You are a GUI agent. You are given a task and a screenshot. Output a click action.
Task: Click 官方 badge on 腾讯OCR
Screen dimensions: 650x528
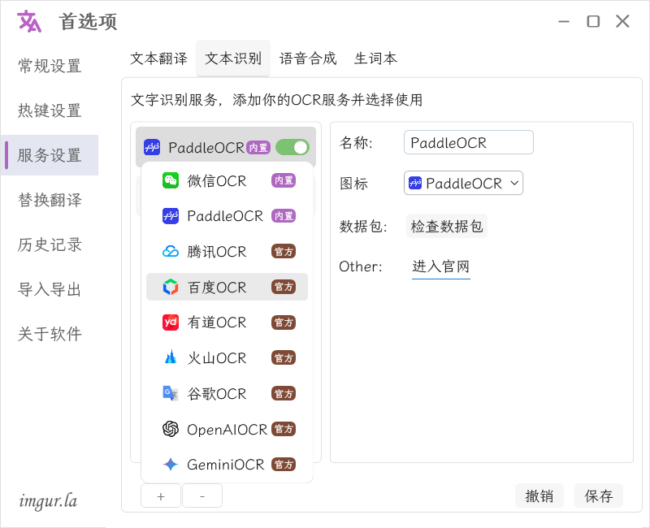click(x=284, y=251)
